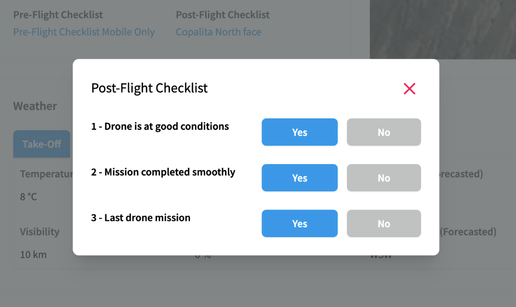Click the Weather section heading

click(35, 106)
